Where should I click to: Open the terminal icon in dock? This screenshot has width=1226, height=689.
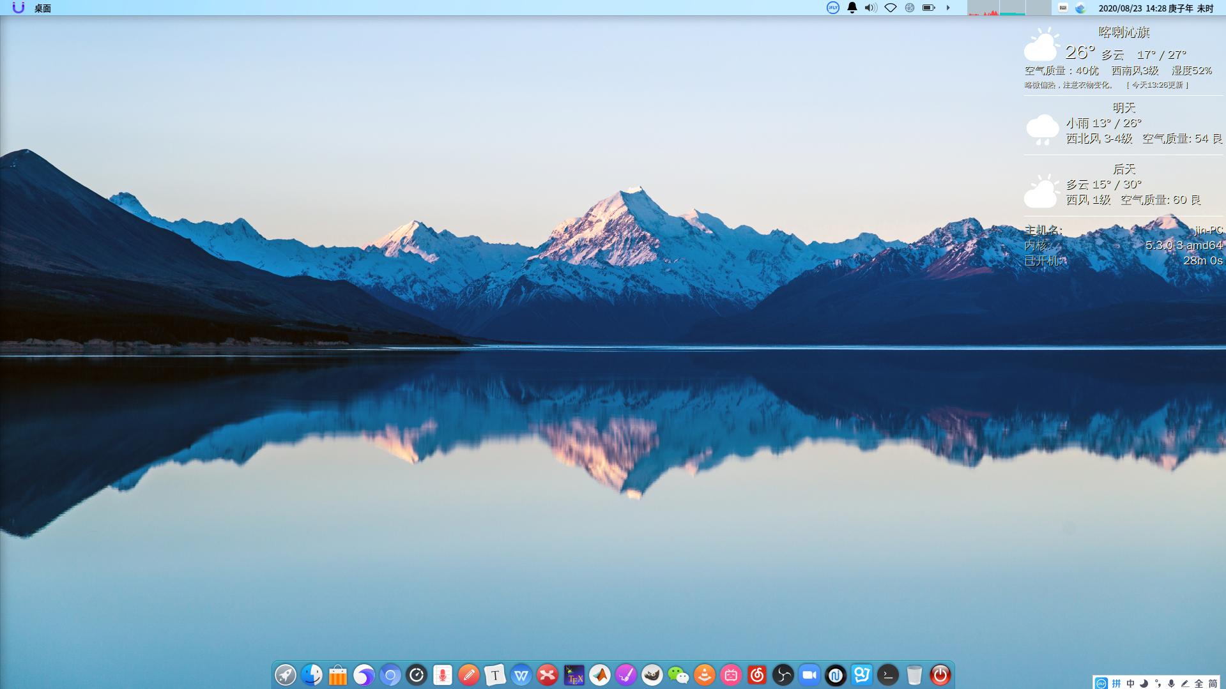tap(888, 675)
